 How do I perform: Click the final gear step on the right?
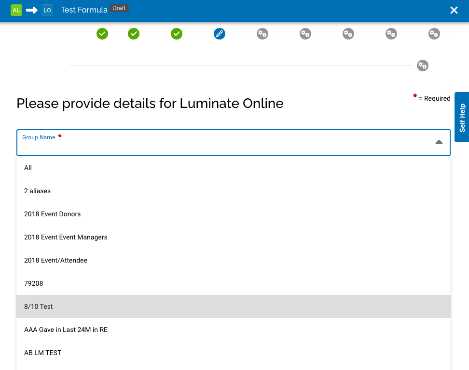pyautogui.click(x=434, y=34)
